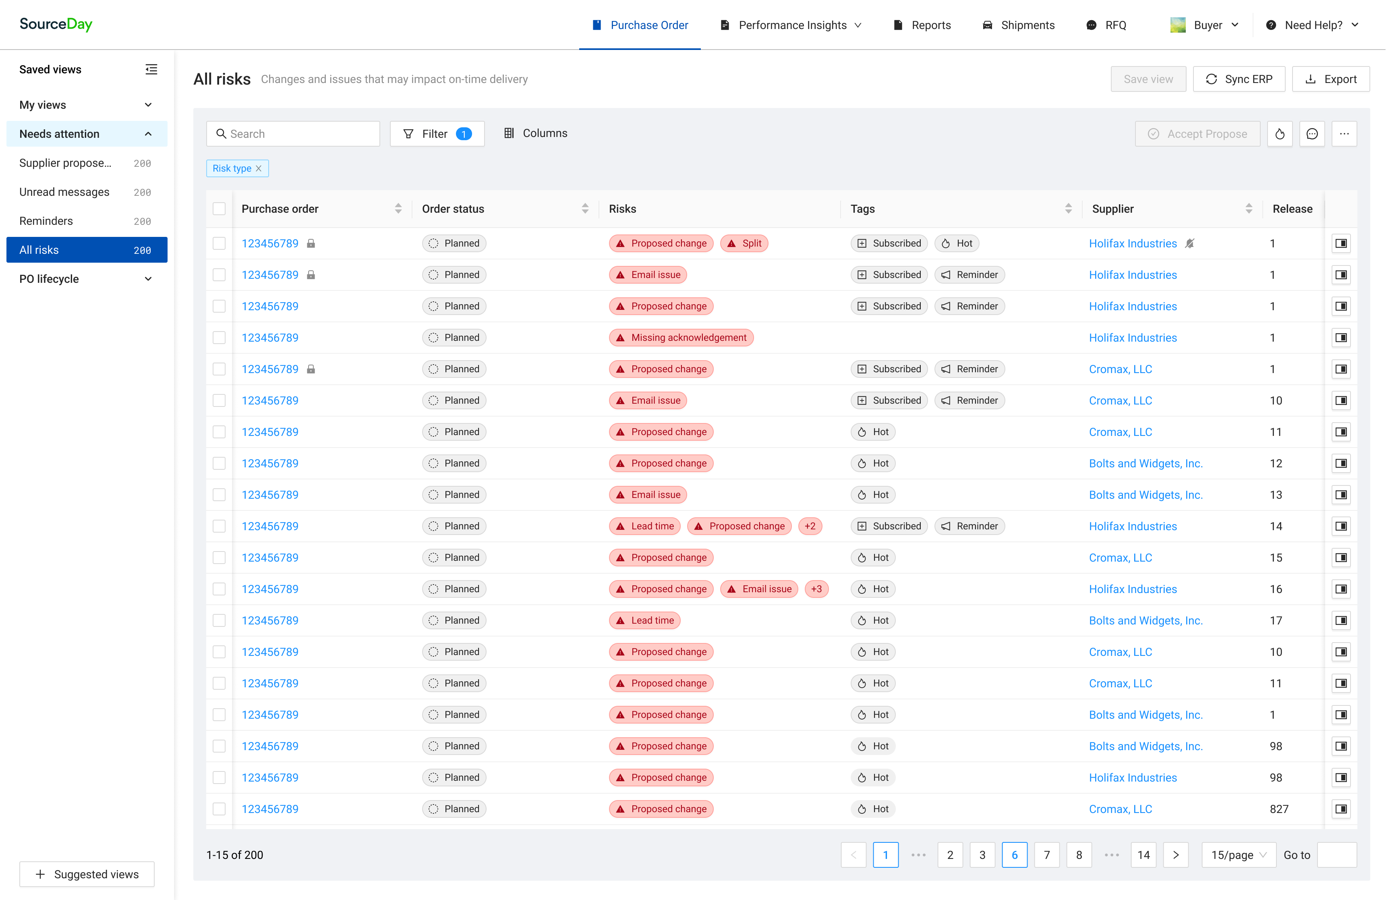Check the checkbox on the Missing acknowledgement row

[219, 337]
